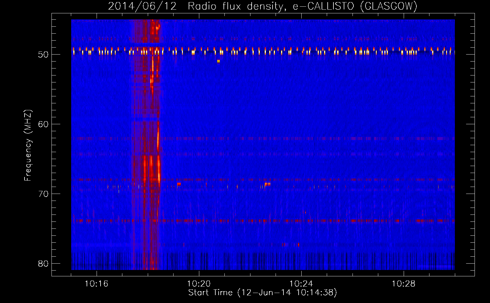Click the 10:20 time tick label

[x=199, y=284]
